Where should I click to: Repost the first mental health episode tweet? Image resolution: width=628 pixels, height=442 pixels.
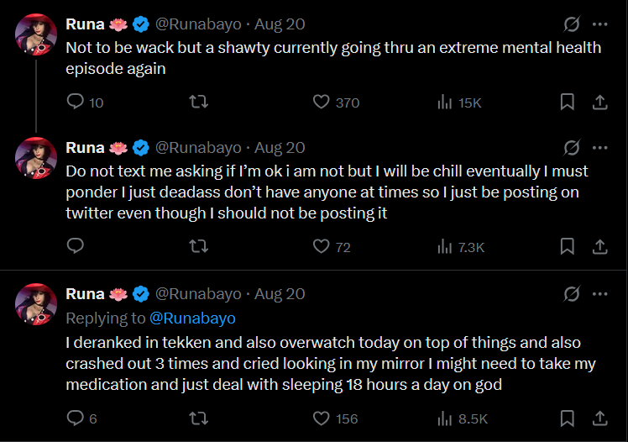click(198, 103)
